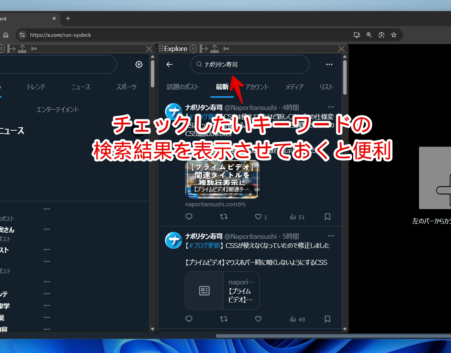
Task: Click upload icon in left column header
Action: pyautogui.click(x=22, y=49)
